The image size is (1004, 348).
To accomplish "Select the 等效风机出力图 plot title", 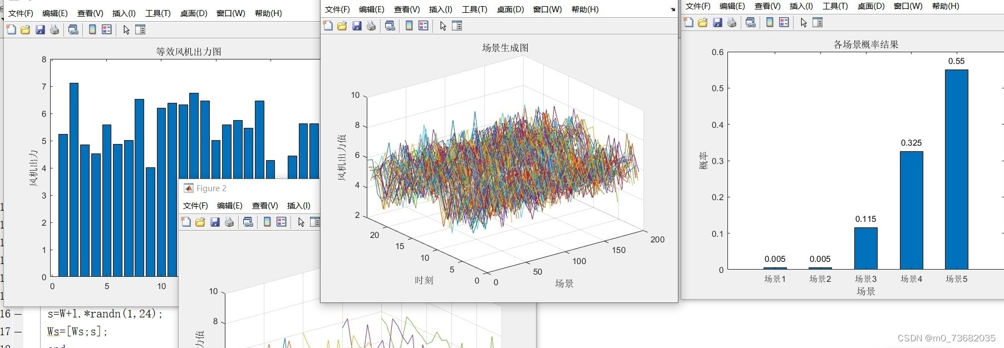I will [189, 52].
